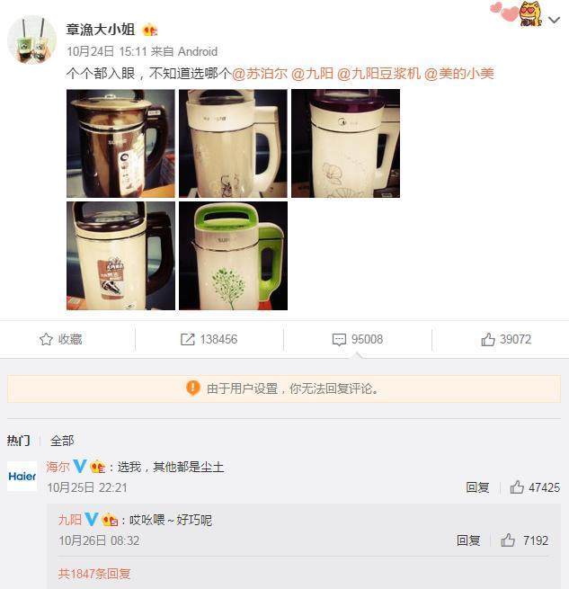This screenshot has width=569, height=589.
Task: Open the @九阳豆浆机 mention link
Action: click(x=378, y=73)
